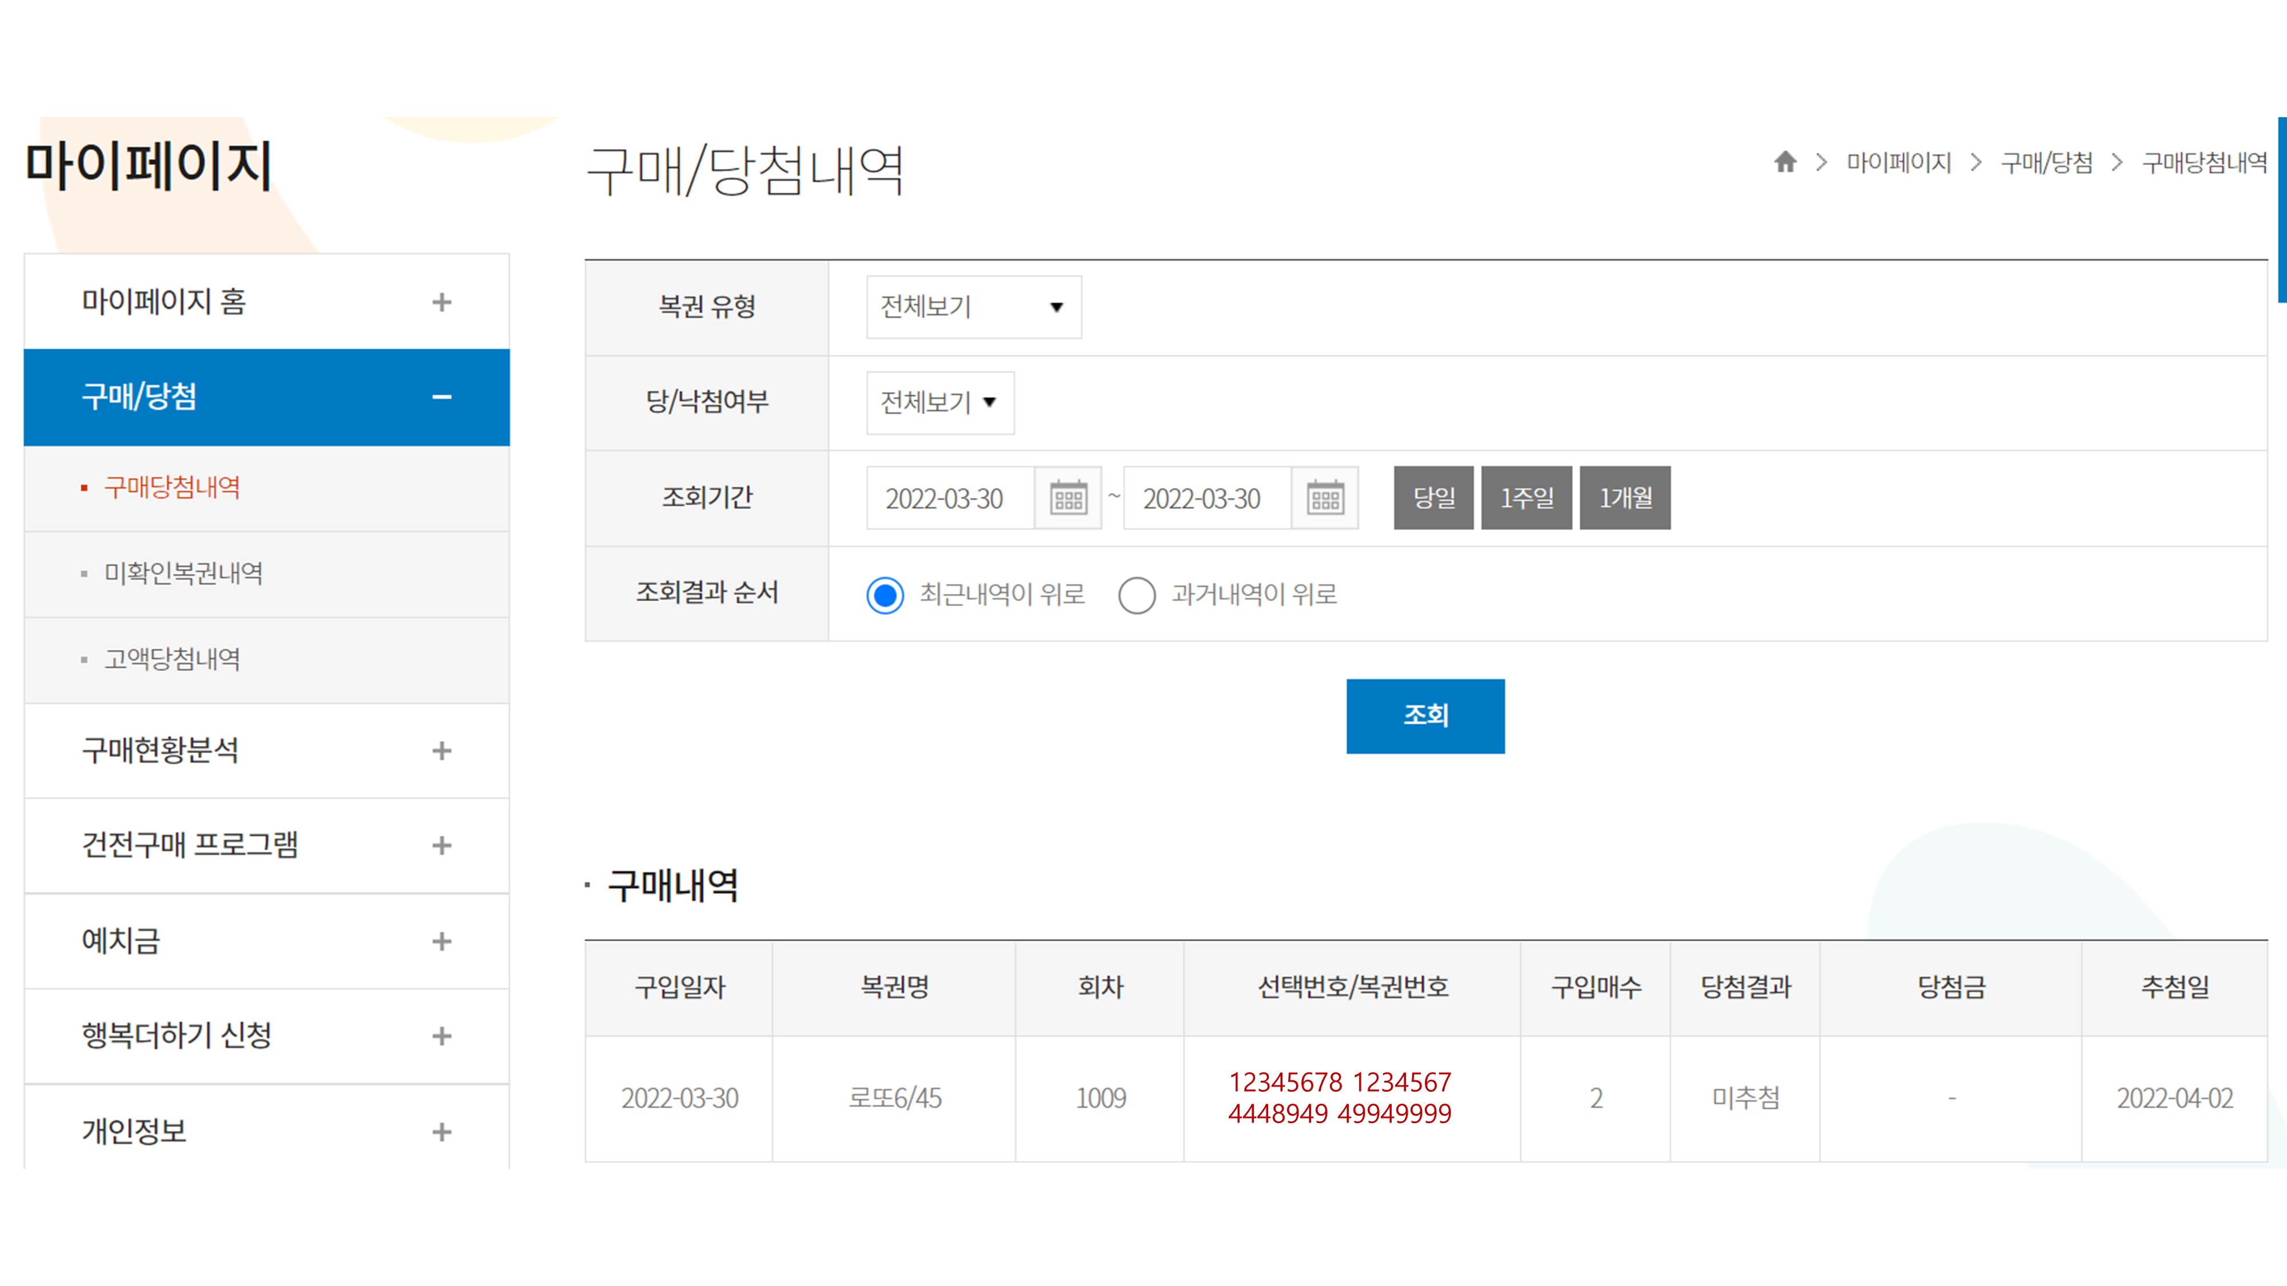The height and width of the screenshot is (1286, 2287).
Task: Set period with 1개월 button
Action: tap(1624, 498)
